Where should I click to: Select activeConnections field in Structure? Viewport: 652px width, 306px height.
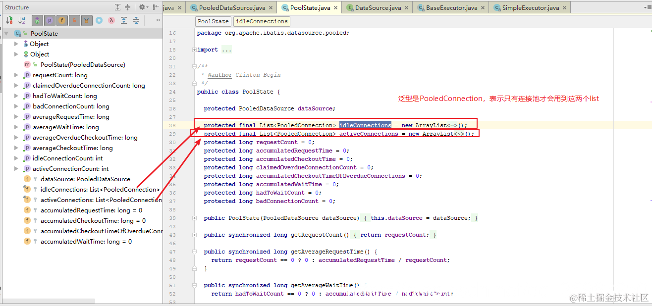pos(101,200)
